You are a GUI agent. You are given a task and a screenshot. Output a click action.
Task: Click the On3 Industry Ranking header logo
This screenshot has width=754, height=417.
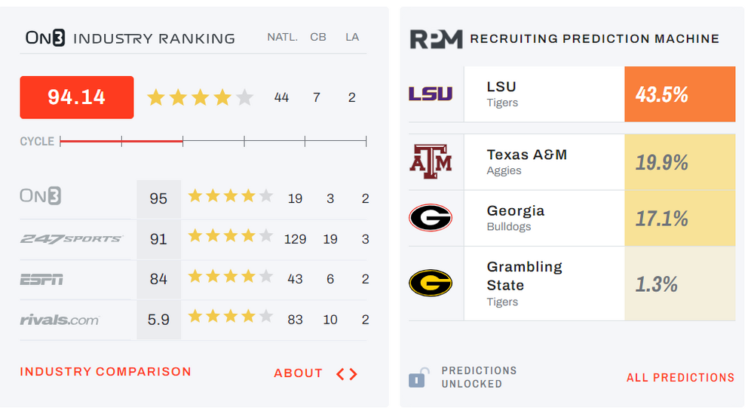pyautogui.click(x=45, y=38)
